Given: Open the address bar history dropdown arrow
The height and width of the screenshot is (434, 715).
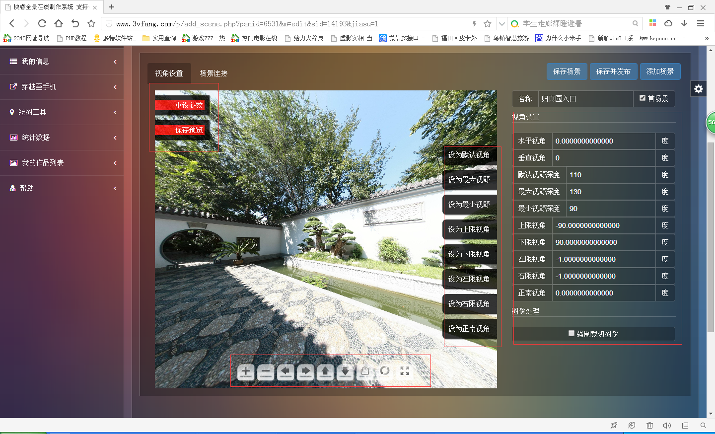Looking at the screenshot, I should pyautogui.click(x=502, y=23).
